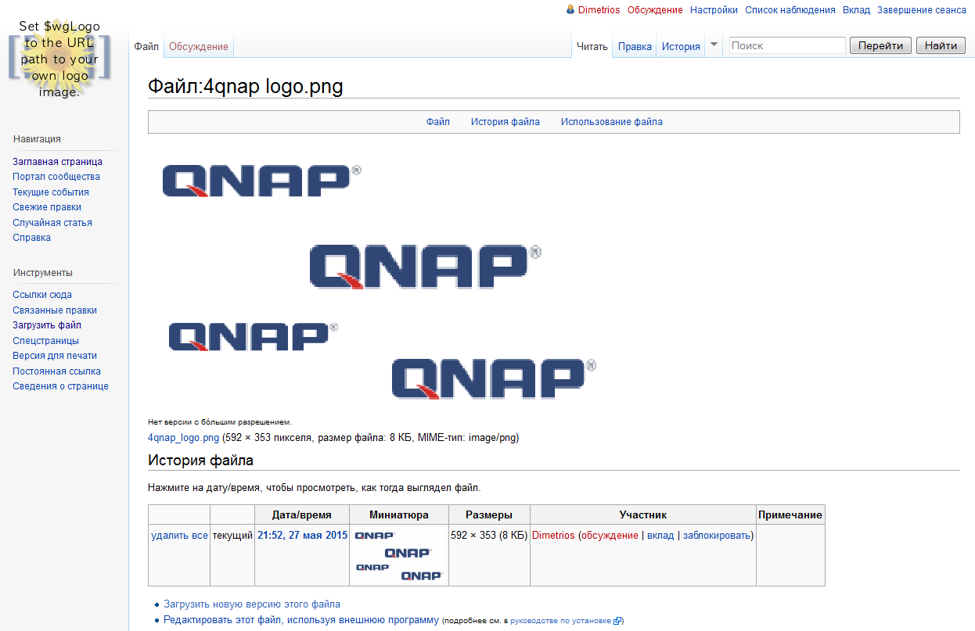Open руководстве по установке link

click(x=560, y=621)
